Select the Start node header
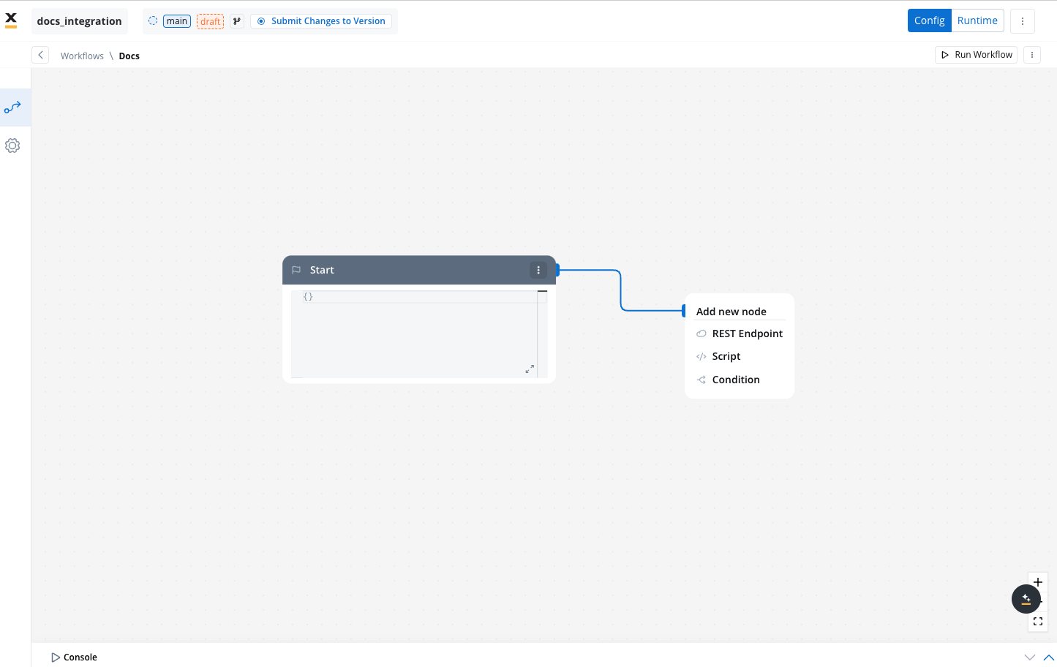The height and width of the screenshot is (667, 1057). click(x=419, y=270)
